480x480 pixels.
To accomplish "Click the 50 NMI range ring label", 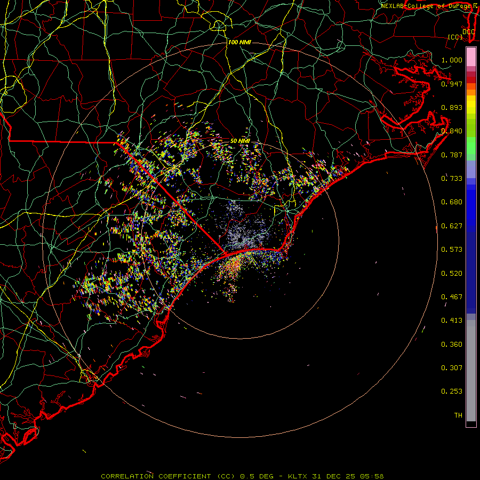I will click(x=240, y=141).
